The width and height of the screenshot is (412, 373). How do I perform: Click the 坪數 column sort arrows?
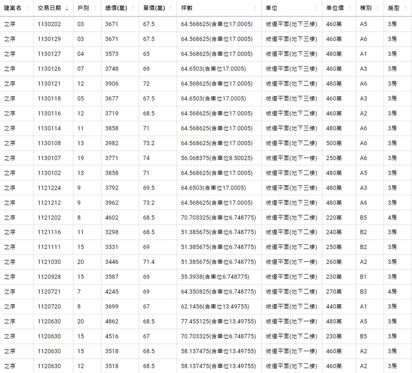(255, 8)
